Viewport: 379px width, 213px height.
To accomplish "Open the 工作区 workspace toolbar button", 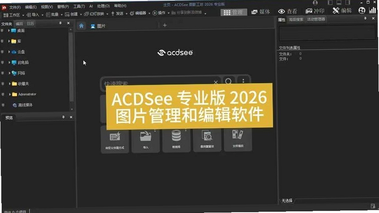I will click(x=12, y=15).
